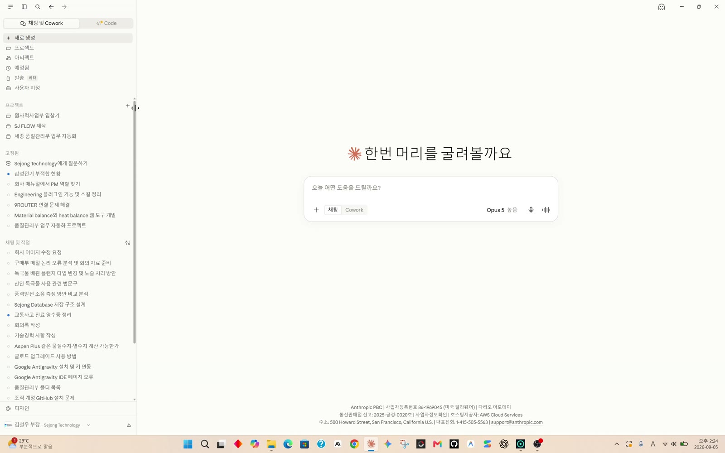Click the download icon beside account name
This screenshot has height=453, width=725.
(129, 425)
